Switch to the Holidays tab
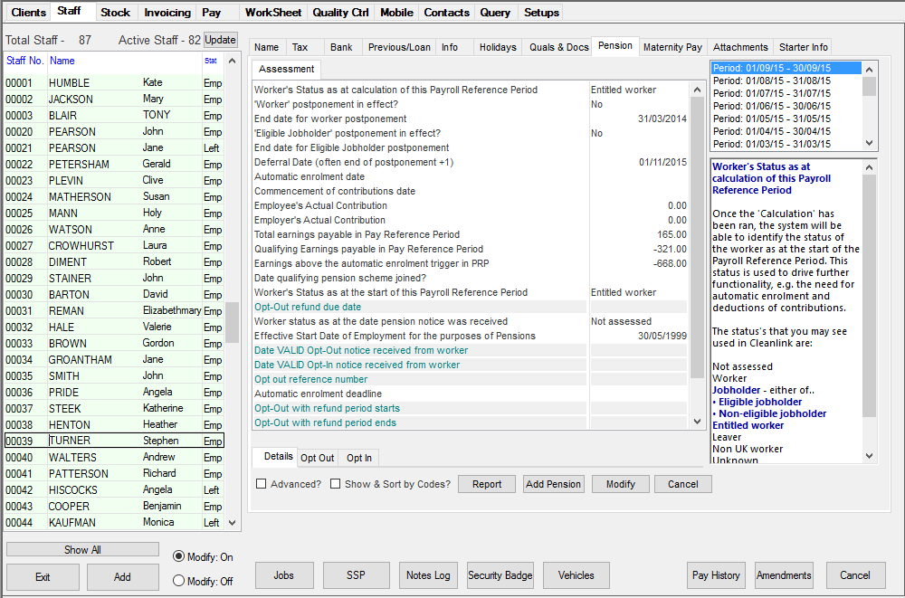 (x=497, y=46)
